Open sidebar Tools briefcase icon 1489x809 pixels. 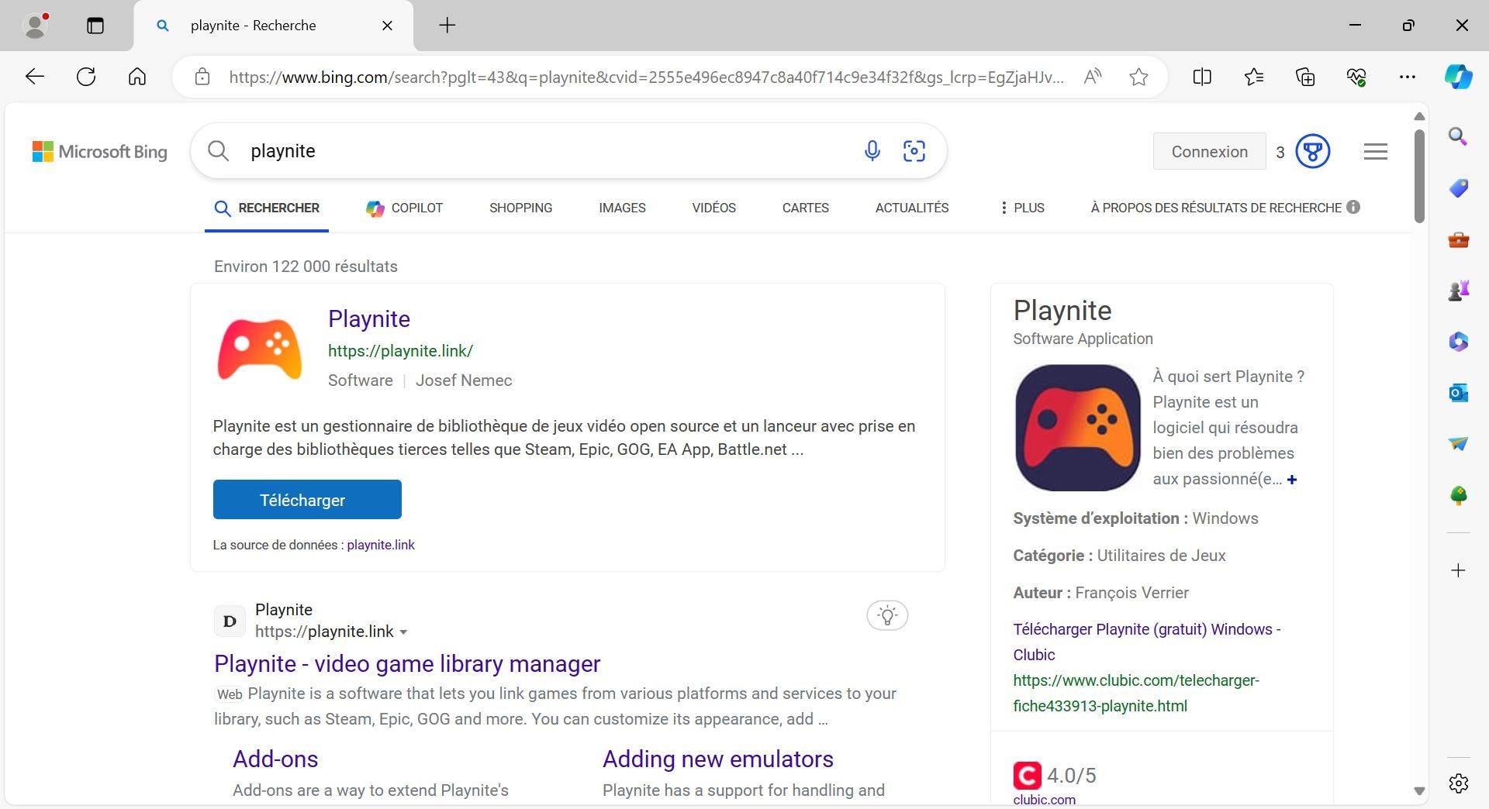(1458, 239)
